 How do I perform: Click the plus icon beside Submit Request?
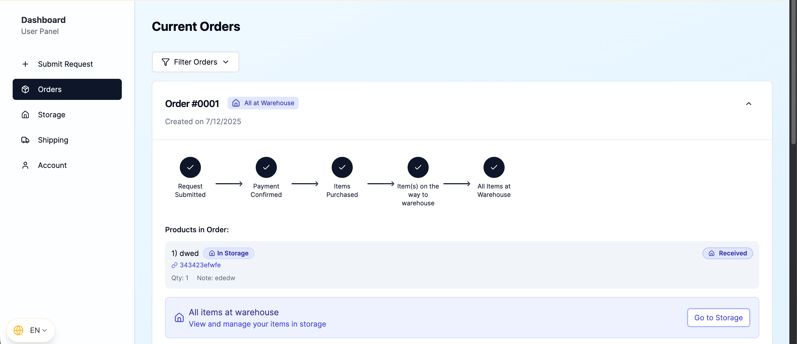pyautogui.click(x=25, y=64)
